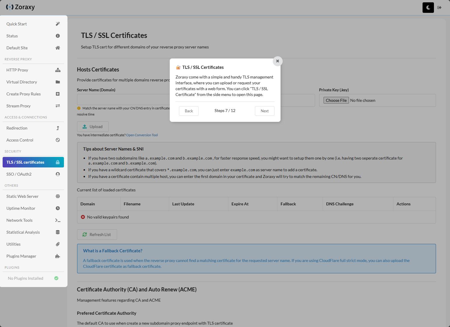Click the Zoraxy logo in the header
450x327 pixels.
(20, 7)
